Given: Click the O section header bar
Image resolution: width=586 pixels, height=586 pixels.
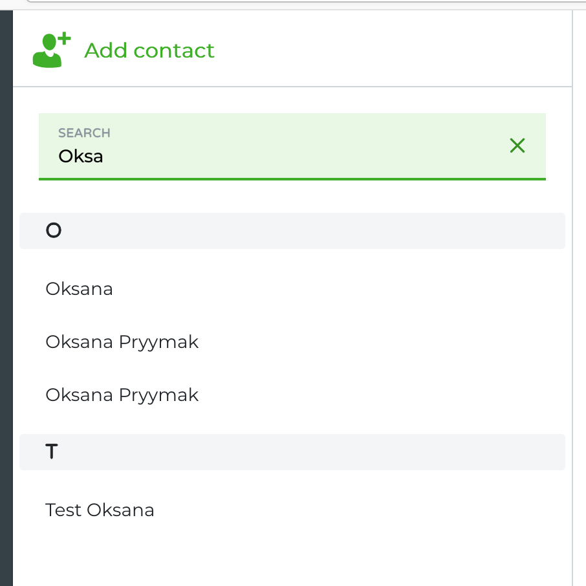Looking at the screenshot, I should 292,231.
